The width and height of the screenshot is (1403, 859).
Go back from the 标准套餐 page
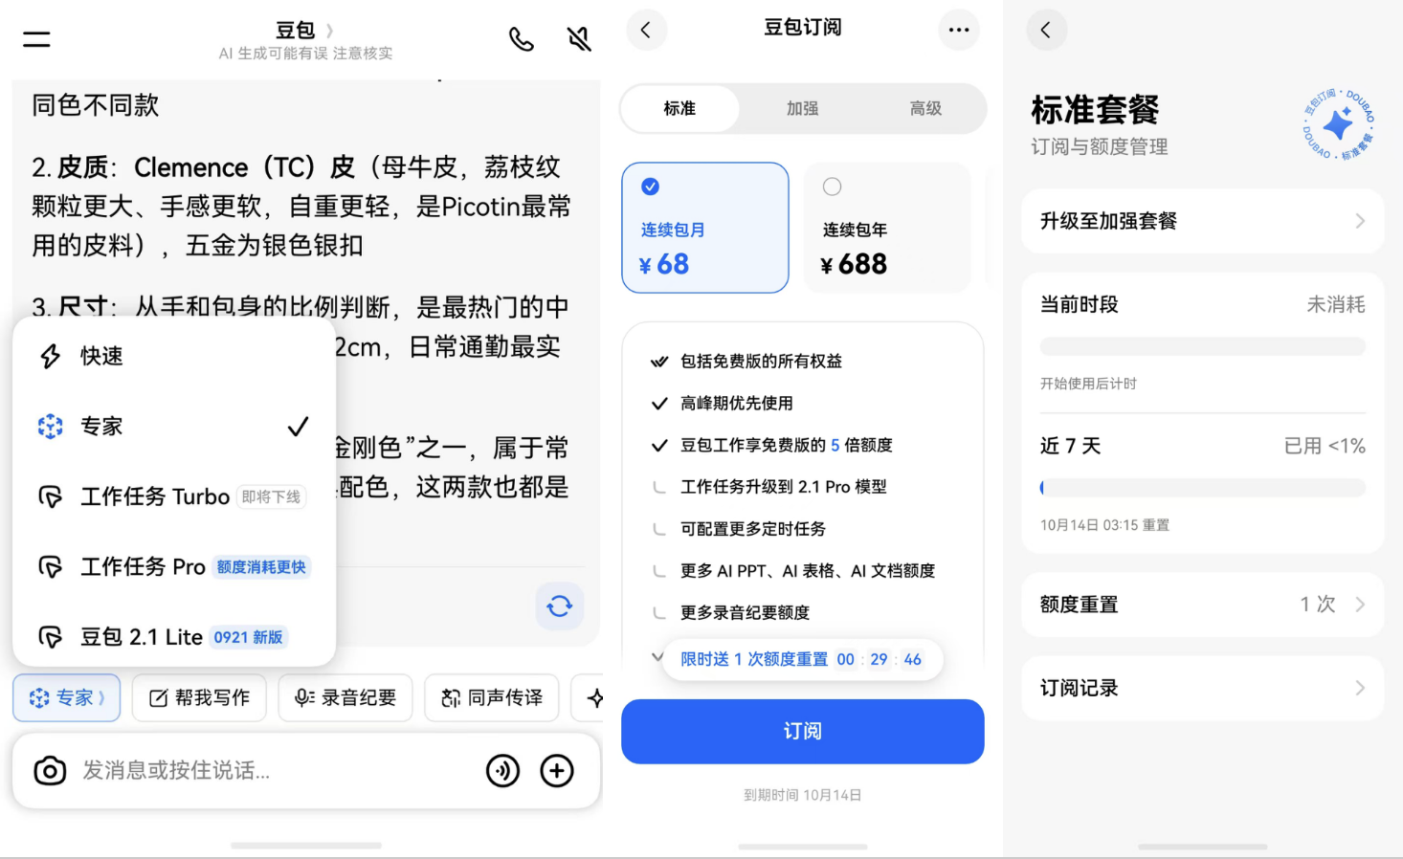1046,30
